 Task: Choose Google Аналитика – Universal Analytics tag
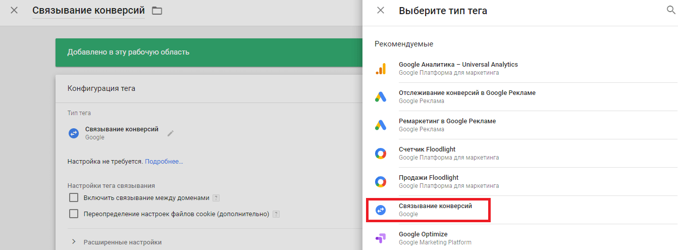click(458, 65)
